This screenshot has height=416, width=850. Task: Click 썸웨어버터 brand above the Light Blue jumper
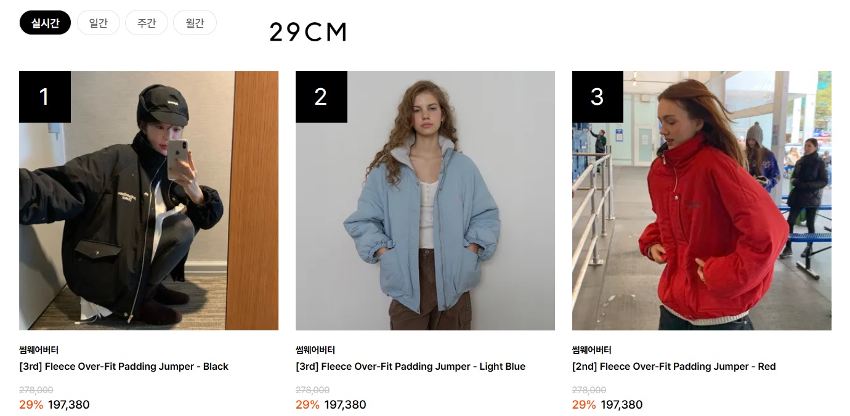[x=315, y=350]
